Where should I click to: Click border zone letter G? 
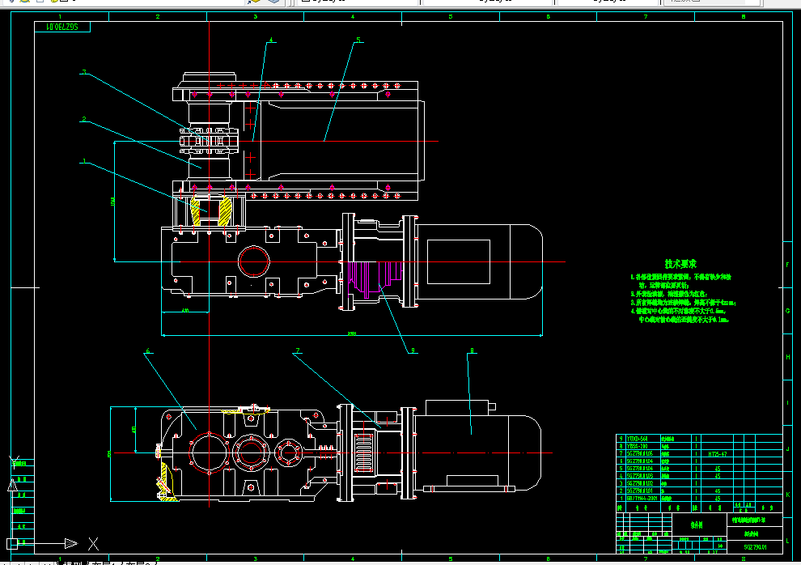point(787,311)
